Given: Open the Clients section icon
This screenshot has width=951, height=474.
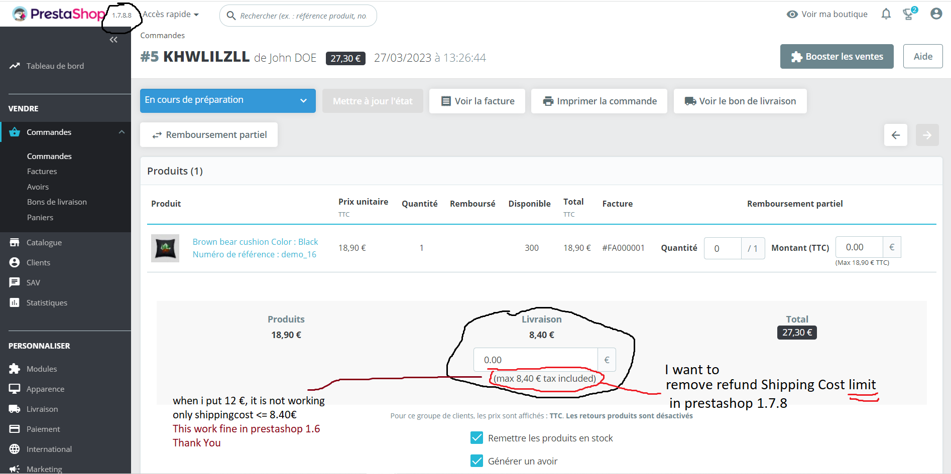Looking at the screenshot, I should coord(15,262).
